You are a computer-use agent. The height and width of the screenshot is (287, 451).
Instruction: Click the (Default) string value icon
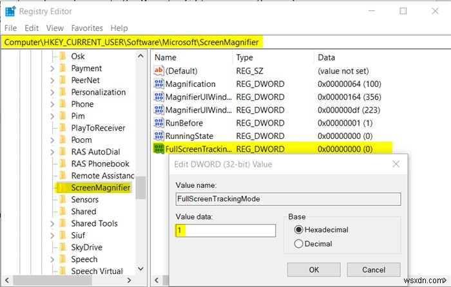click(x=158, y=71)
